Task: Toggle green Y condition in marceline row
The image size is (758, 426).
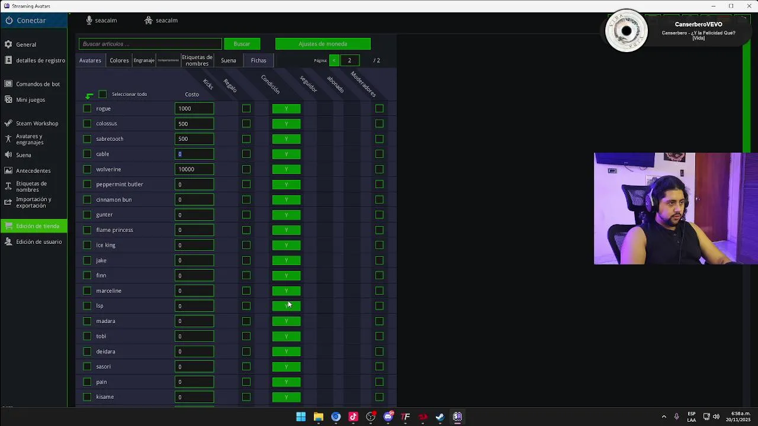Action: point(286,291)
